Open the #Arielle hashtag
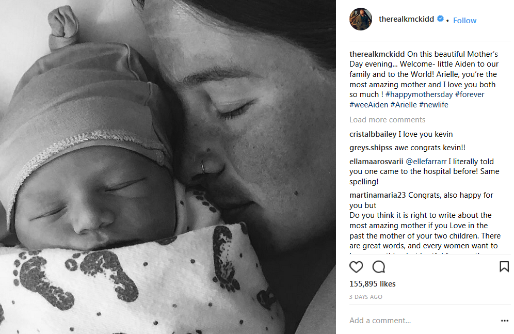Screen dimensions: 514x334 [x=403, y=105]
